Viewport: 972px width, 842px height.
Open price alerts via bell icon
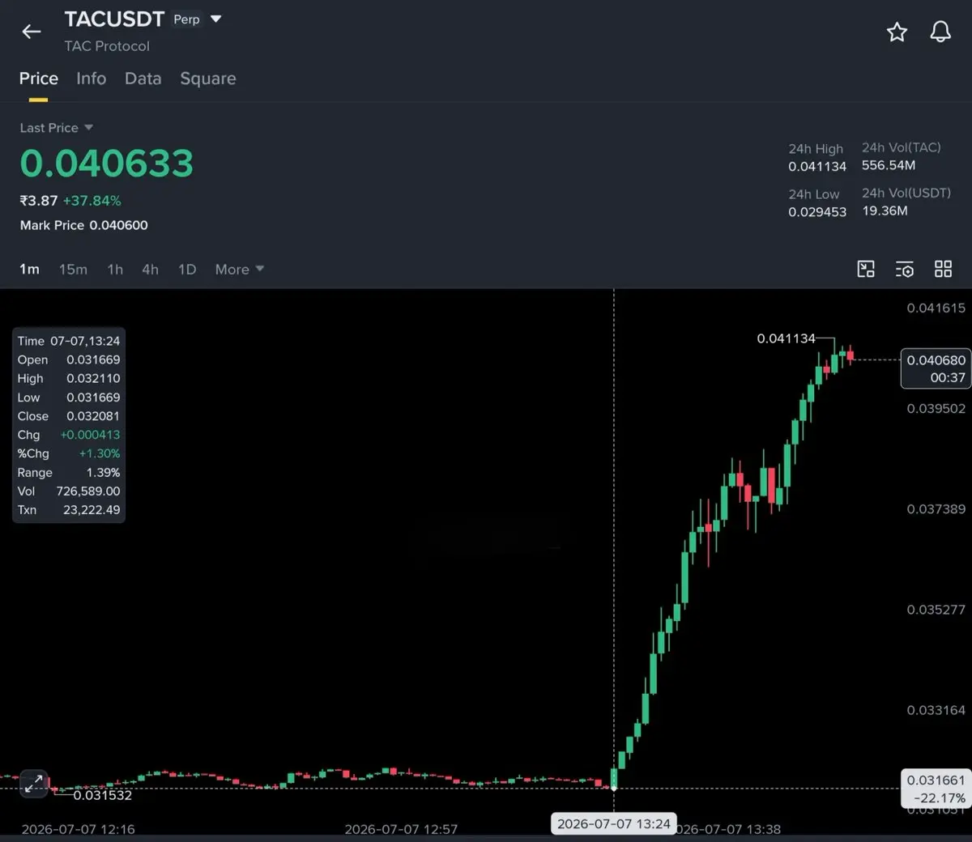click(x=940, y=32)
